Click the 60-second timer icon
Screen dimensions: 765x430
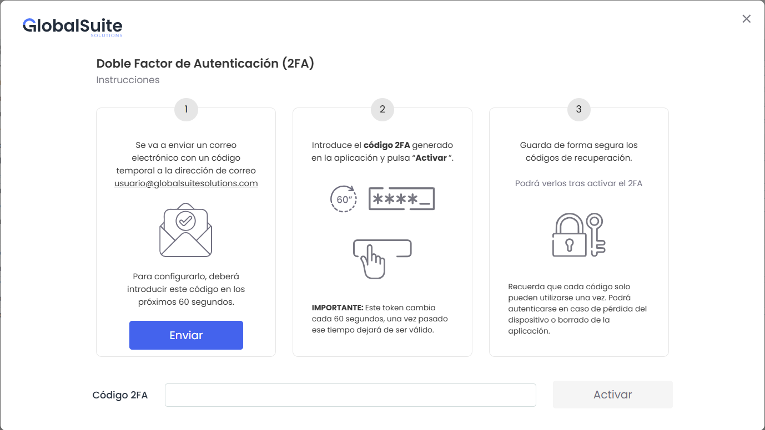coord(344,199)
